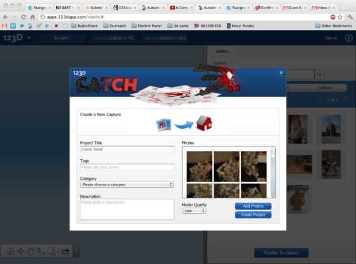This screenshot has width=356, height=264.
Task: Click the red dot bookmark icon
Action: 56,26
